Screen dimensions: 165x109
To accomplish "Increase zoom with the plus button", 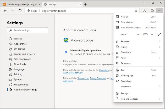I will [x=152, y=35].
